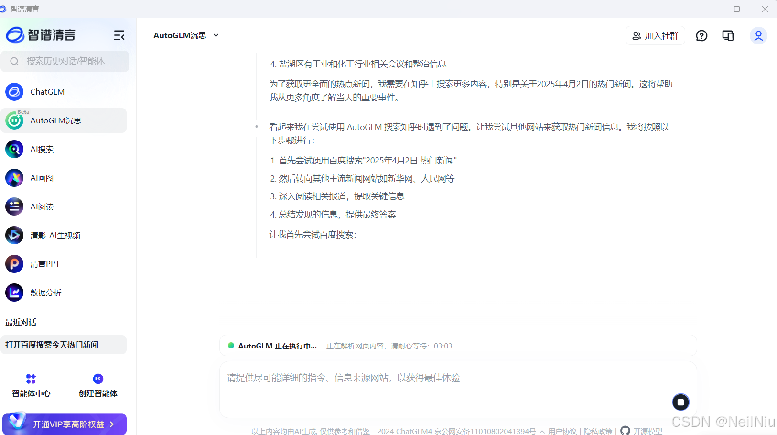Open the 清言PPT icon
The width and height of the screenshot is (777, 435).
(x=14, y=264)
